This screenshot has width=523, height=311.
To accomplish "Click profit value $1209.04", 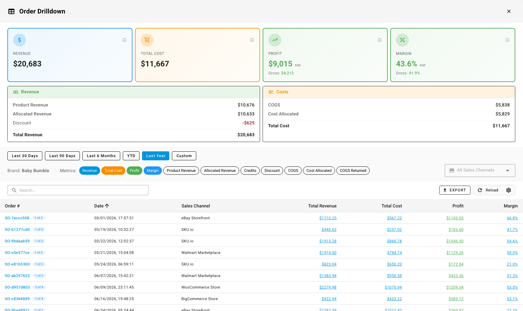I will (x=455, y=287).
